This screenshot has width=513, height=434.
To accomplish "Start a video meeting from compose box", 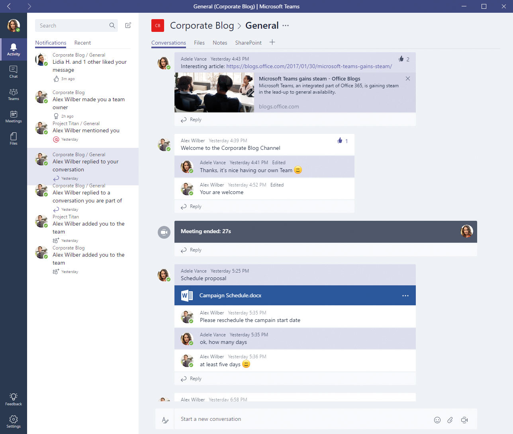I will (464, 420).
